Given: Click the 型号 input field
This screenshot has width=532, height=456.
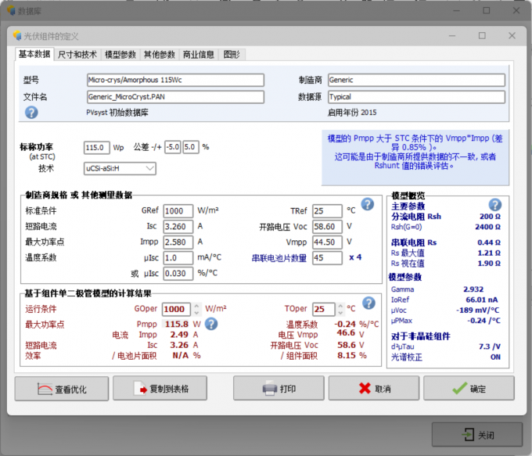Looking at the screenshot, I should (175, 80).
